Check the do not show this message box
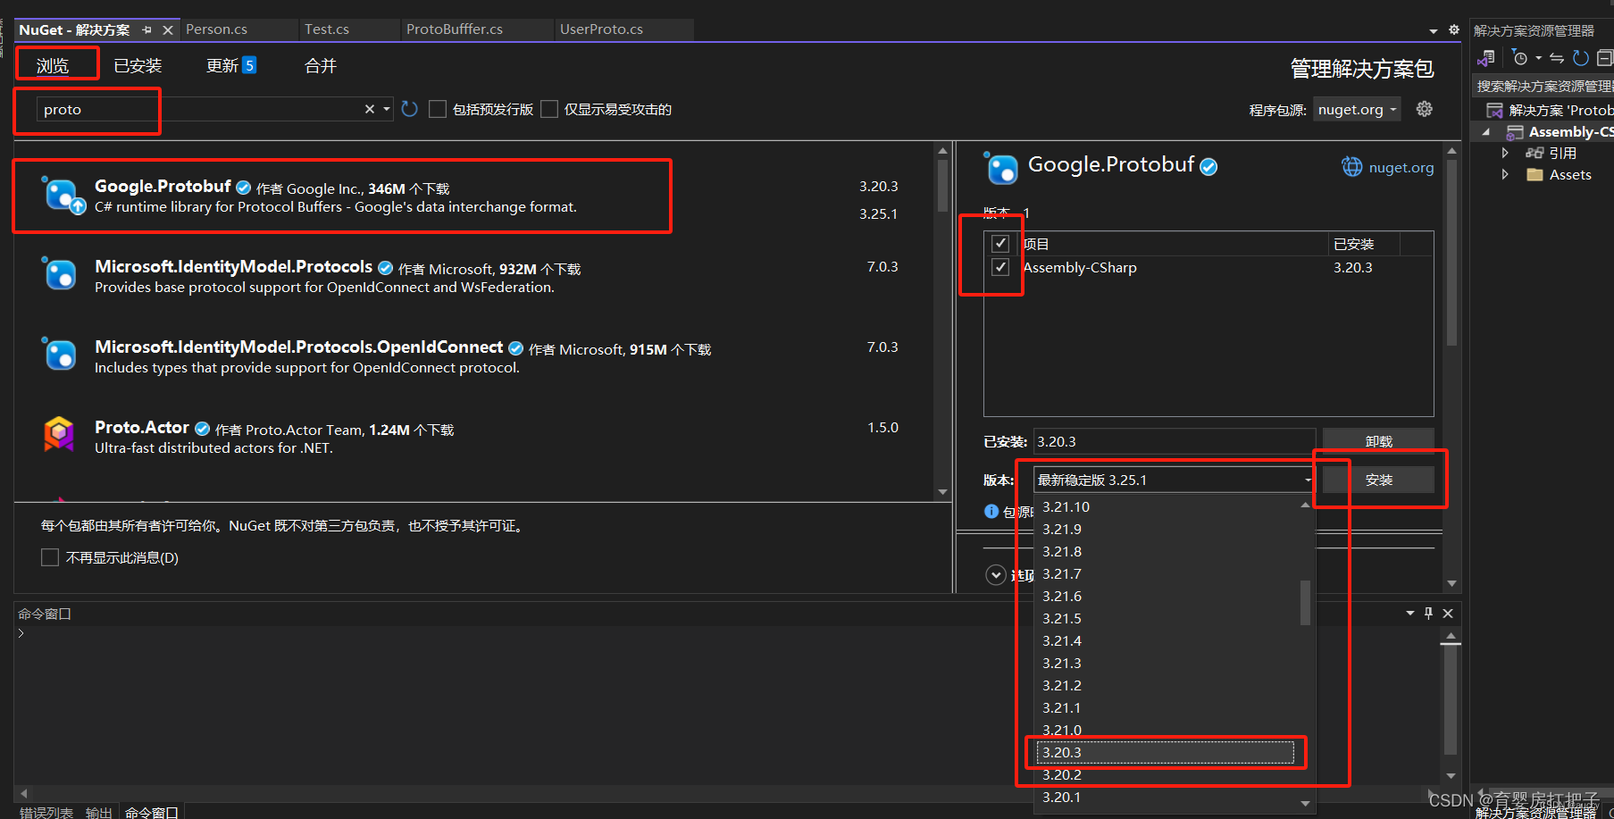Viewport: 1614px width, 819px height. click(x=50, y=557)
